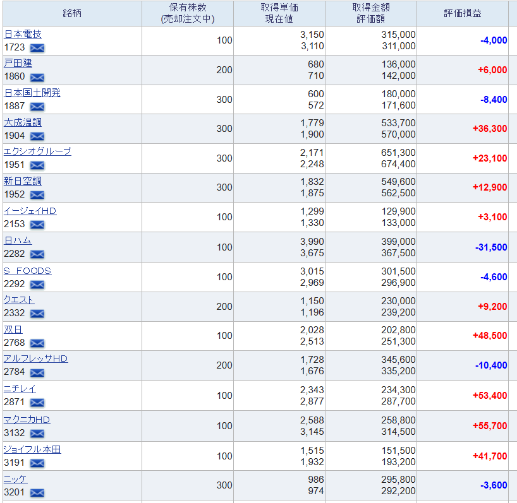Click the +41,700 gain value
This screenshot has height=503, width=517.
pyautogui.click(x=490, y=456)
